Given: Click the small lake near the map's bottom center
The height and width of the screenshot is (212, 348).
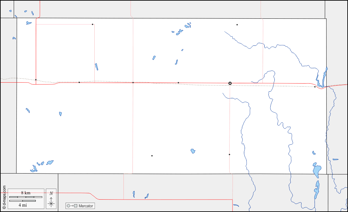Looking at the screenshot, I should point(193,151).
